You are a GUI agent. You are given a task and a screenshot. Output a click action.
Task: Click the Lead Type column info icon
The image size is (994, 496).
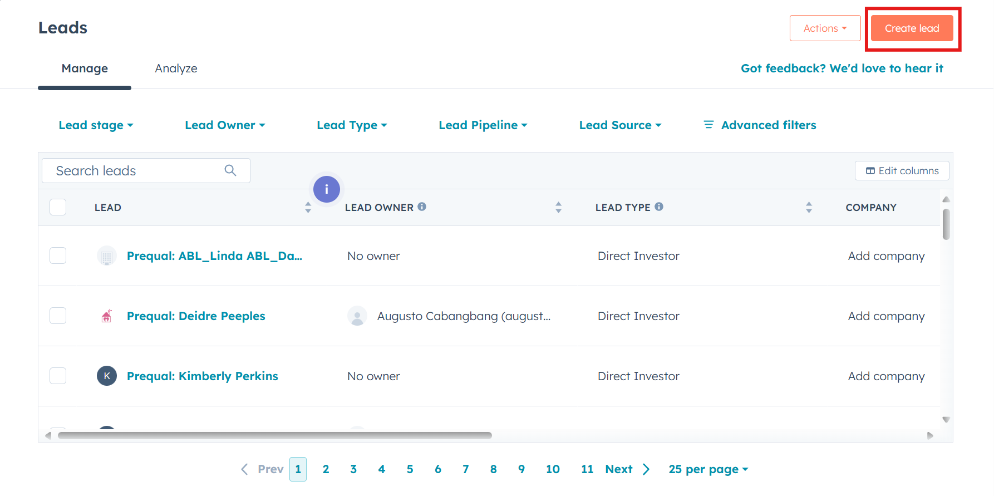[659, 207]
